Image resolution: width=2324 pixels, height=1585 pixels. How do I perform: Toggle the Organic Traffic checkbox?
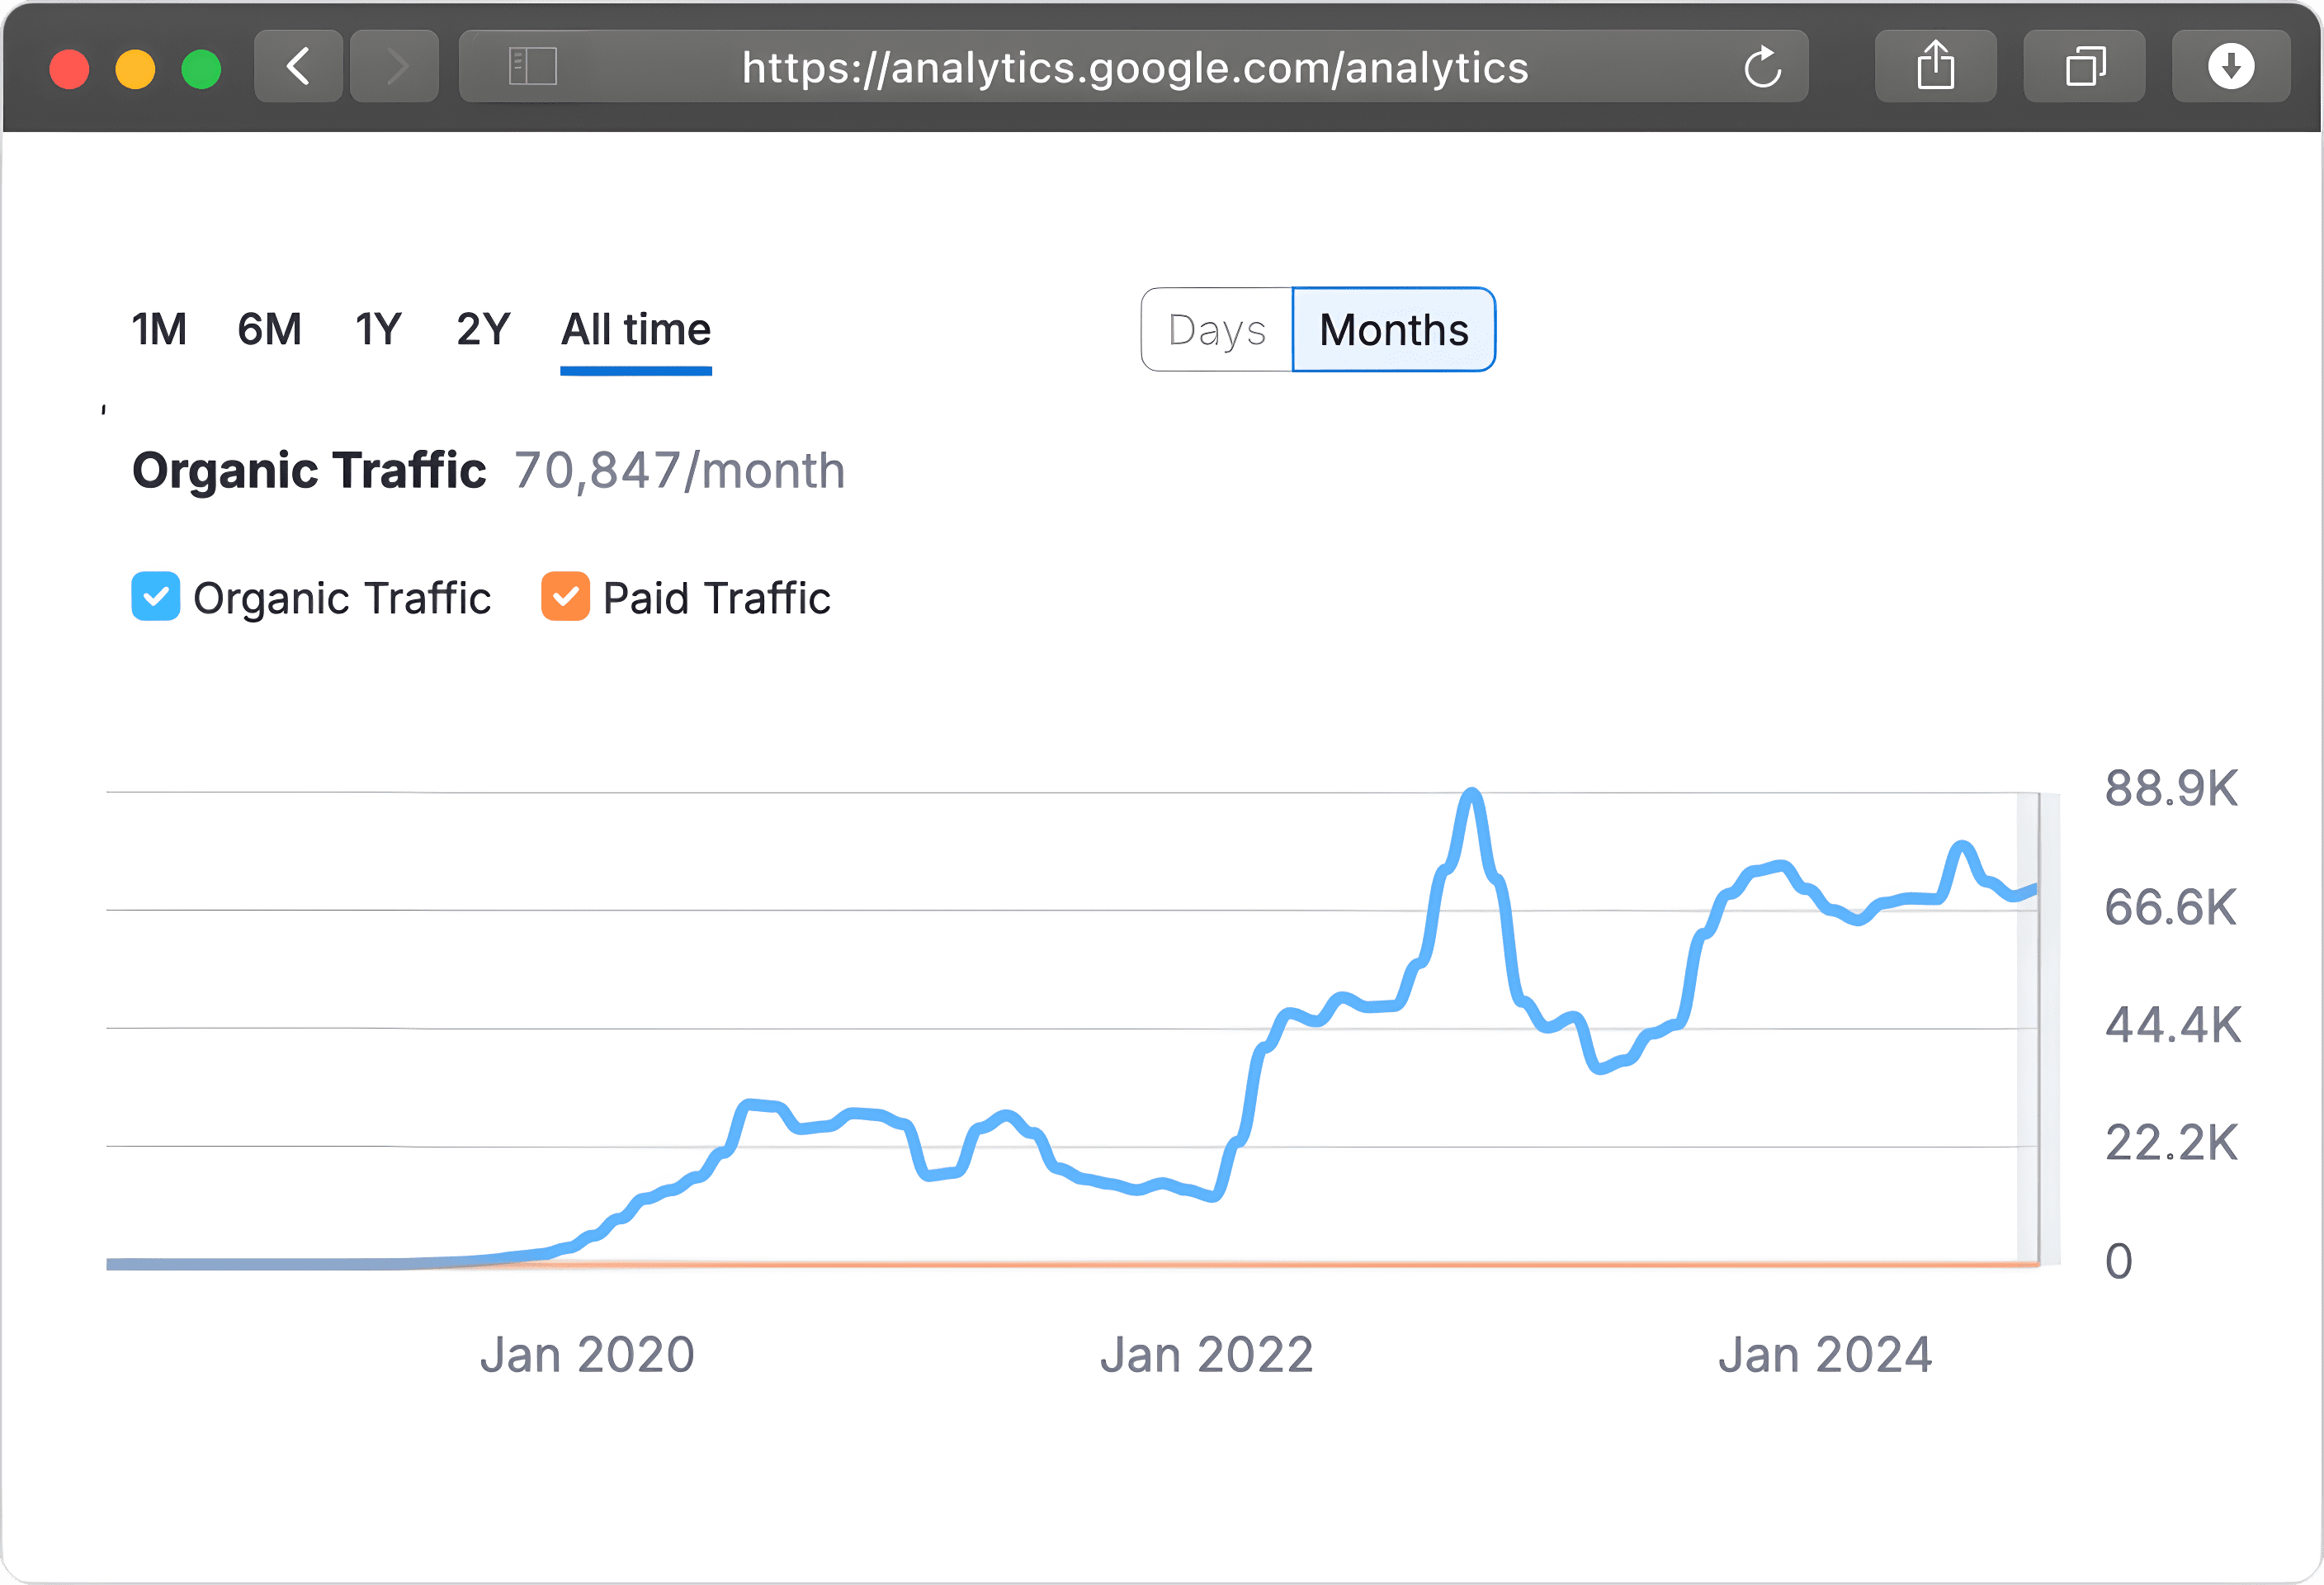[157, 597]
